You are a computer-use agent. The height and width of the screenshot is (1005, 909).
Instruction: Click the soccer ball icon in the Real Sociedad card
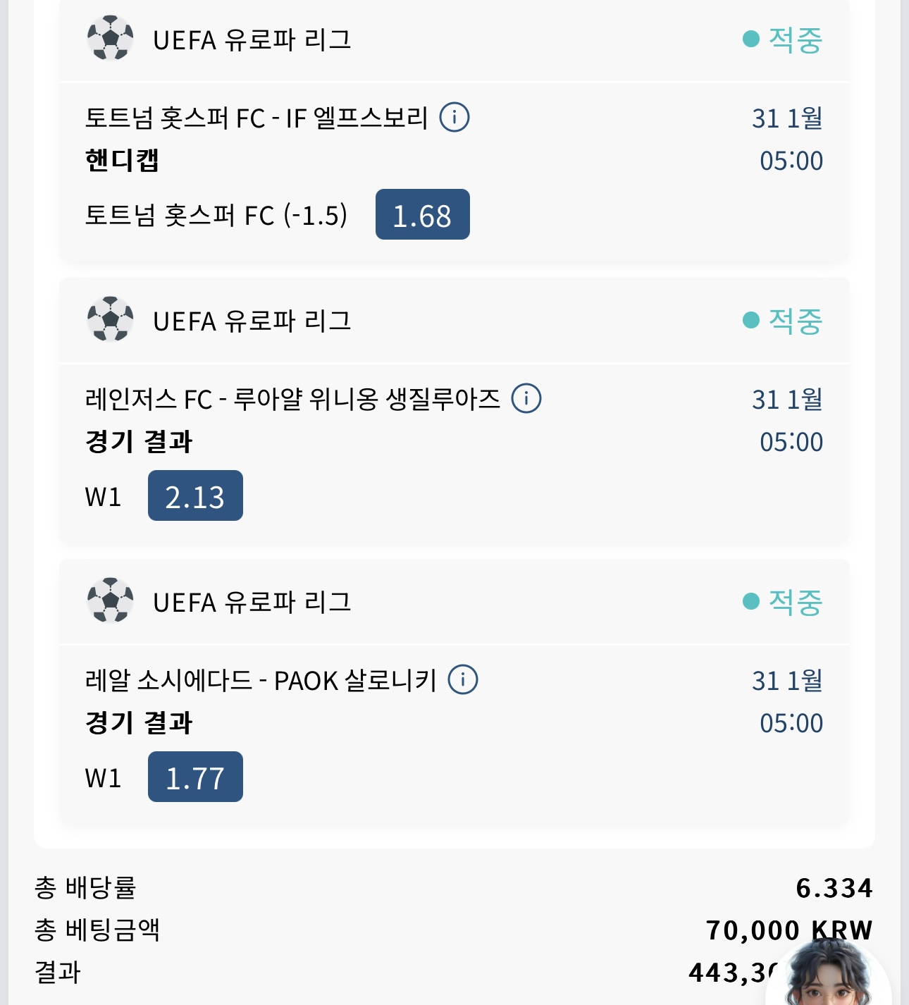pos(110,600)
